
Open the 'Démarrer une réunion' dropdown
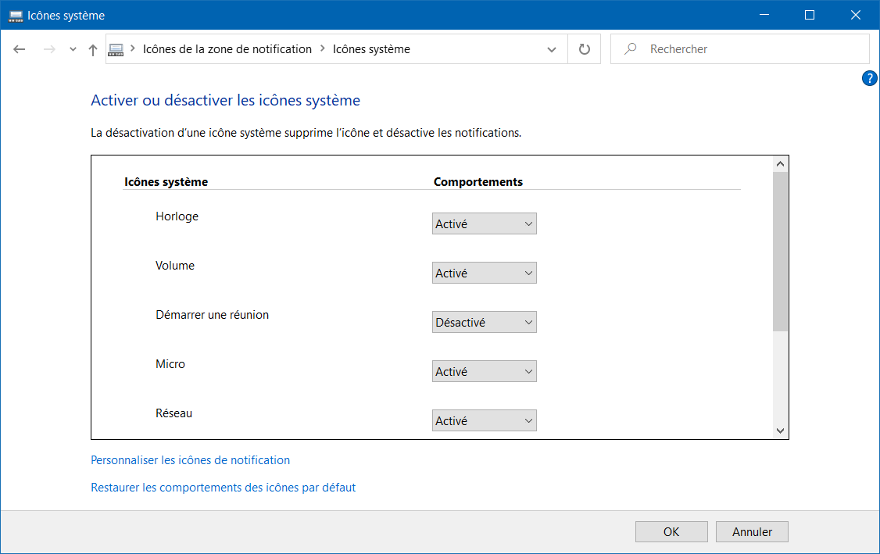(x=485, y=322)
